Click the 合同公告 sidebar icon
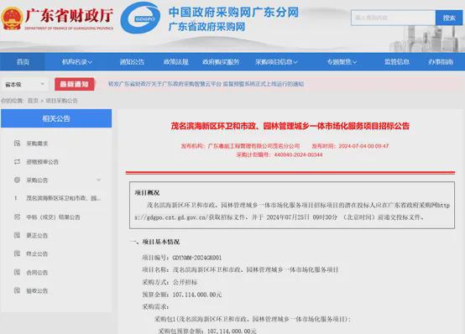 click(x=17, y=272)
